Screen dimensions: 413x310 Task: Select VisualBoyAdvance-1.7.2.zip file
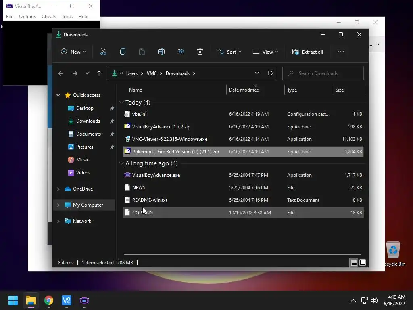click(243, 126)
